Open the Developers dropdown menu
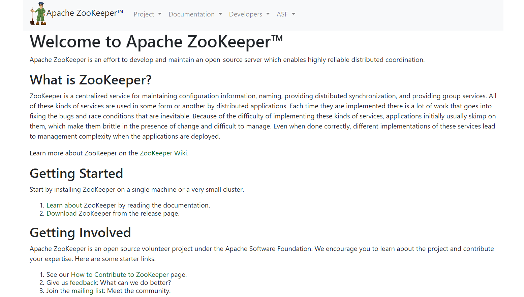The height and width of the screenshot is (297, 524). (249, 14)
